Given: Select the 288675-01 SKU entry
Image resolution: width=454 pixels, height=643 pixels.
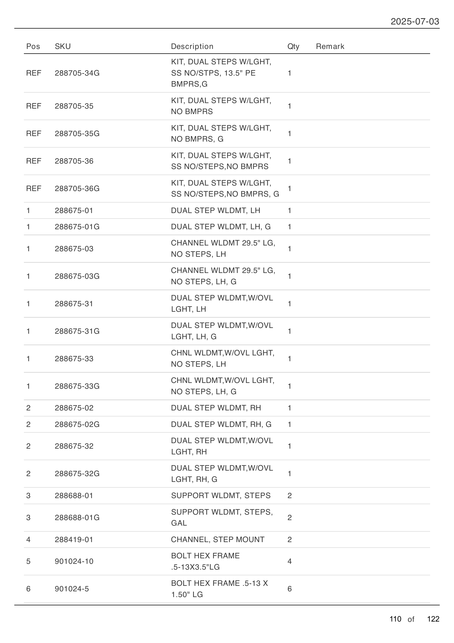Looking at the screenshot, I should click(74, 210).
